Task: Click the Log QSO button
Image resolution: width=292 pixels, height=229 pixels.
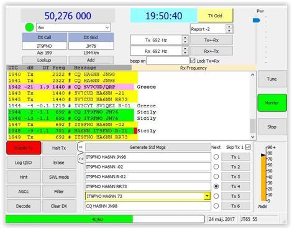Action: [24, 163]
